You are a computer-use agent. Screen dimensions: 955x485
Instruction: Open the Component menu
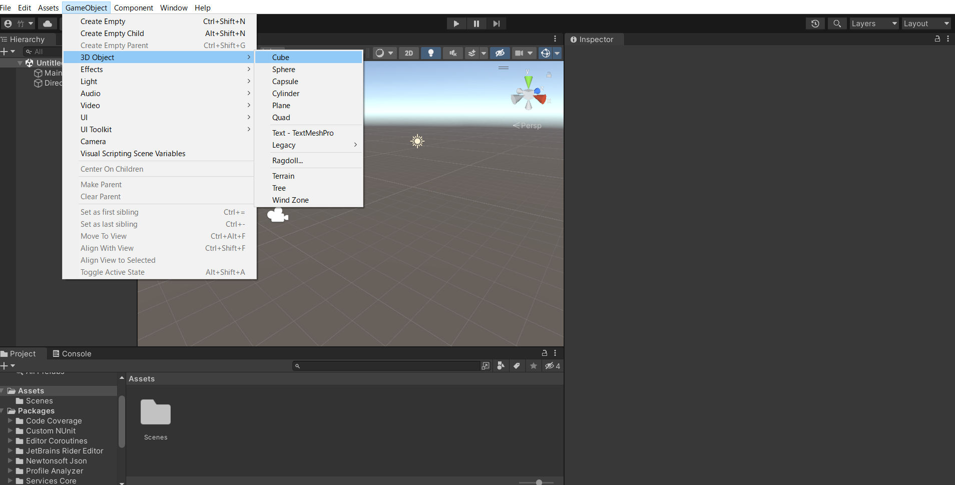[x=134, y=8]
